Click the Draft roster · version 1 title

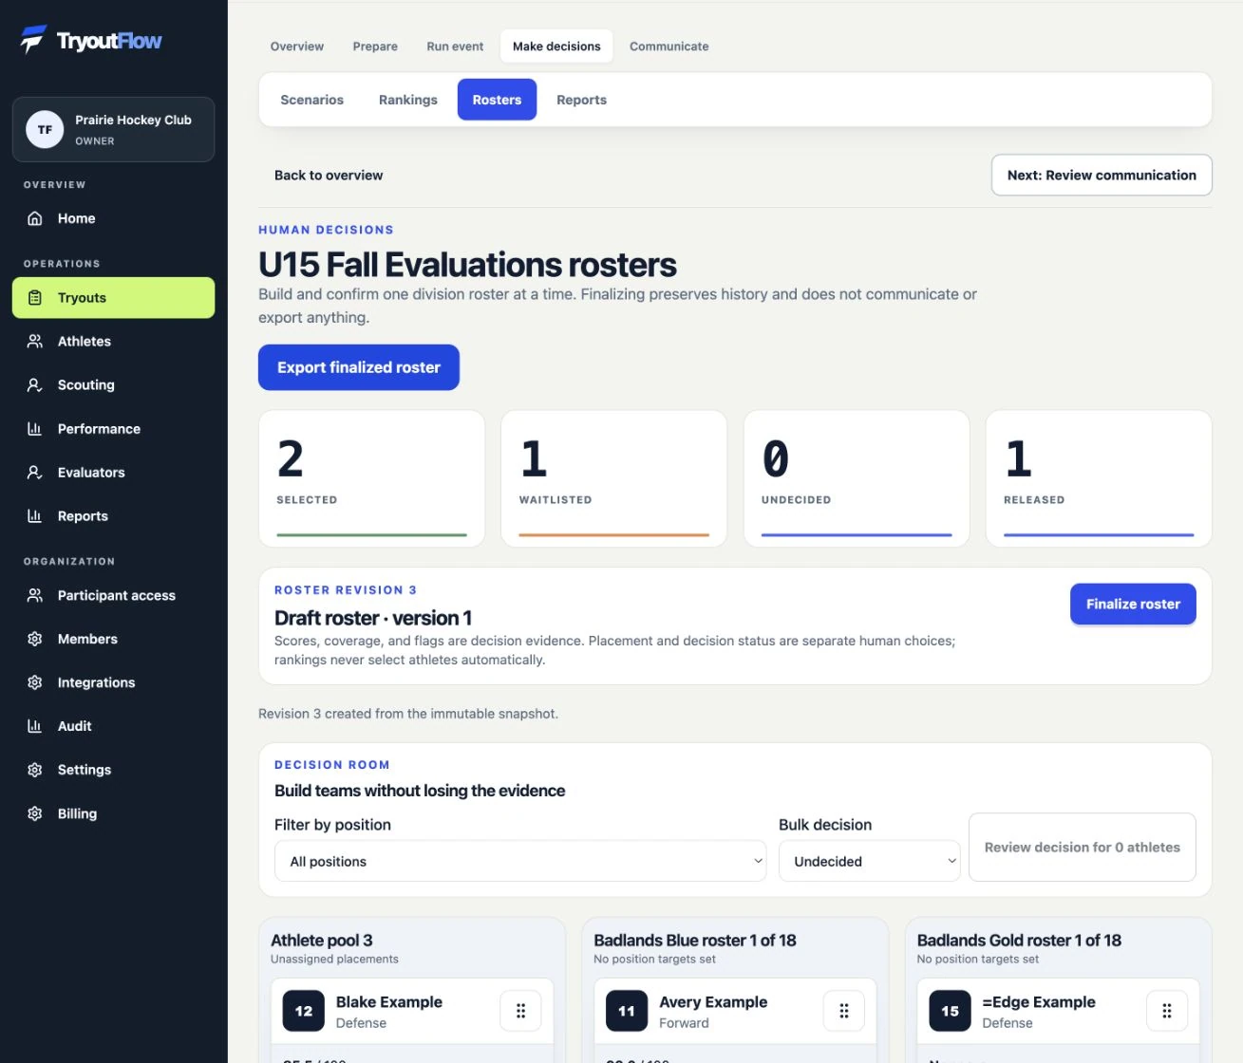pyautogui.click(x=373, y=618)
